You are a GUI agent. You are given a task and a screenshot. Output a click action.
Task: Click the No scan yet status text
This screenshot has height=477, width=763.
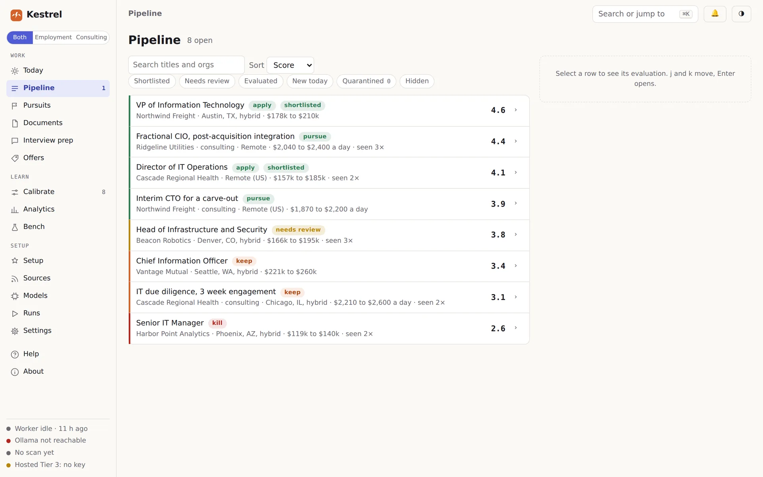[x=34, y=453]
